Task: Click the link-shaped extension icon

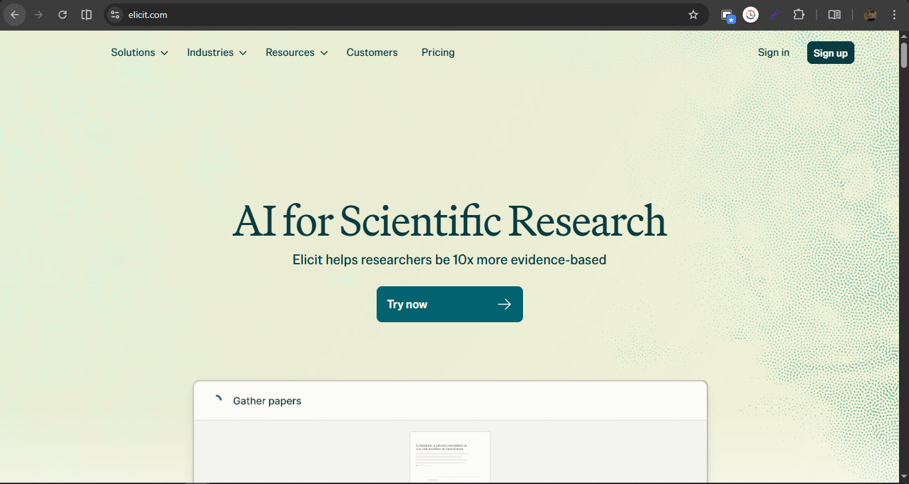Action: (x=775, y=14)
